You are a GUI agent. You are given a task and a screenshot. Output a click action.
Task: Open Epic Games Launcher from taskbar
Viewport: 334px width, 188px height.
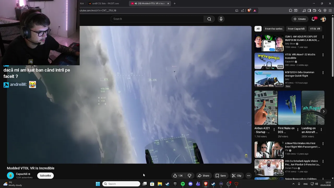pos(175,184)
